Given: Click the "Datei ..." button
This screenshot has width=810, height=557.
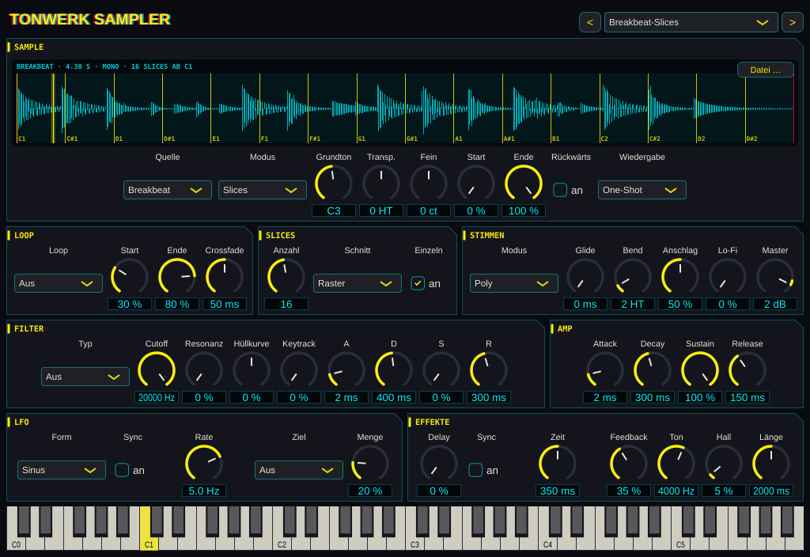Looking at the screenshot, I should pos(765,70).
